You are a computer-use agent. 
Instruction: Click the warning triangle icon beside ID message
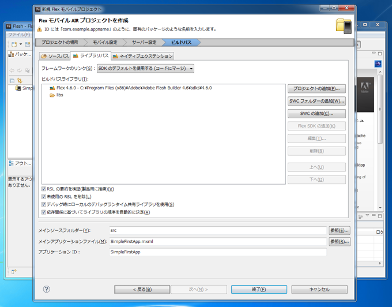(x=40, y=29)
